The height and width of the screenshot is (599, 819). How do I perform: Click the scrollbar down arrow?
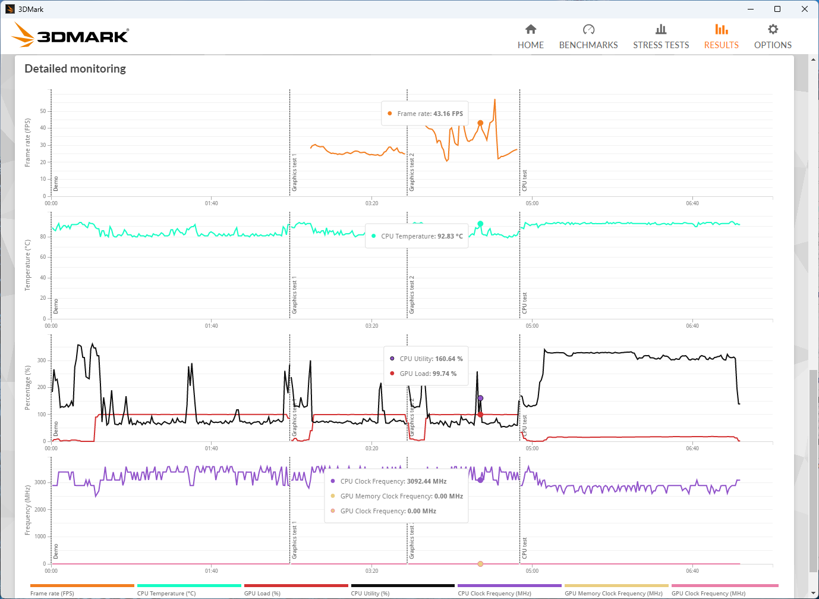(x=813, y=593)
